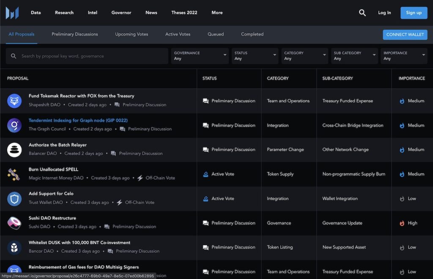Select the lightning icon beside Off-Chain Vote for SPELL
Image resolution: width=433 pixels, height=279 pixels.
click(x=140, y=178)
